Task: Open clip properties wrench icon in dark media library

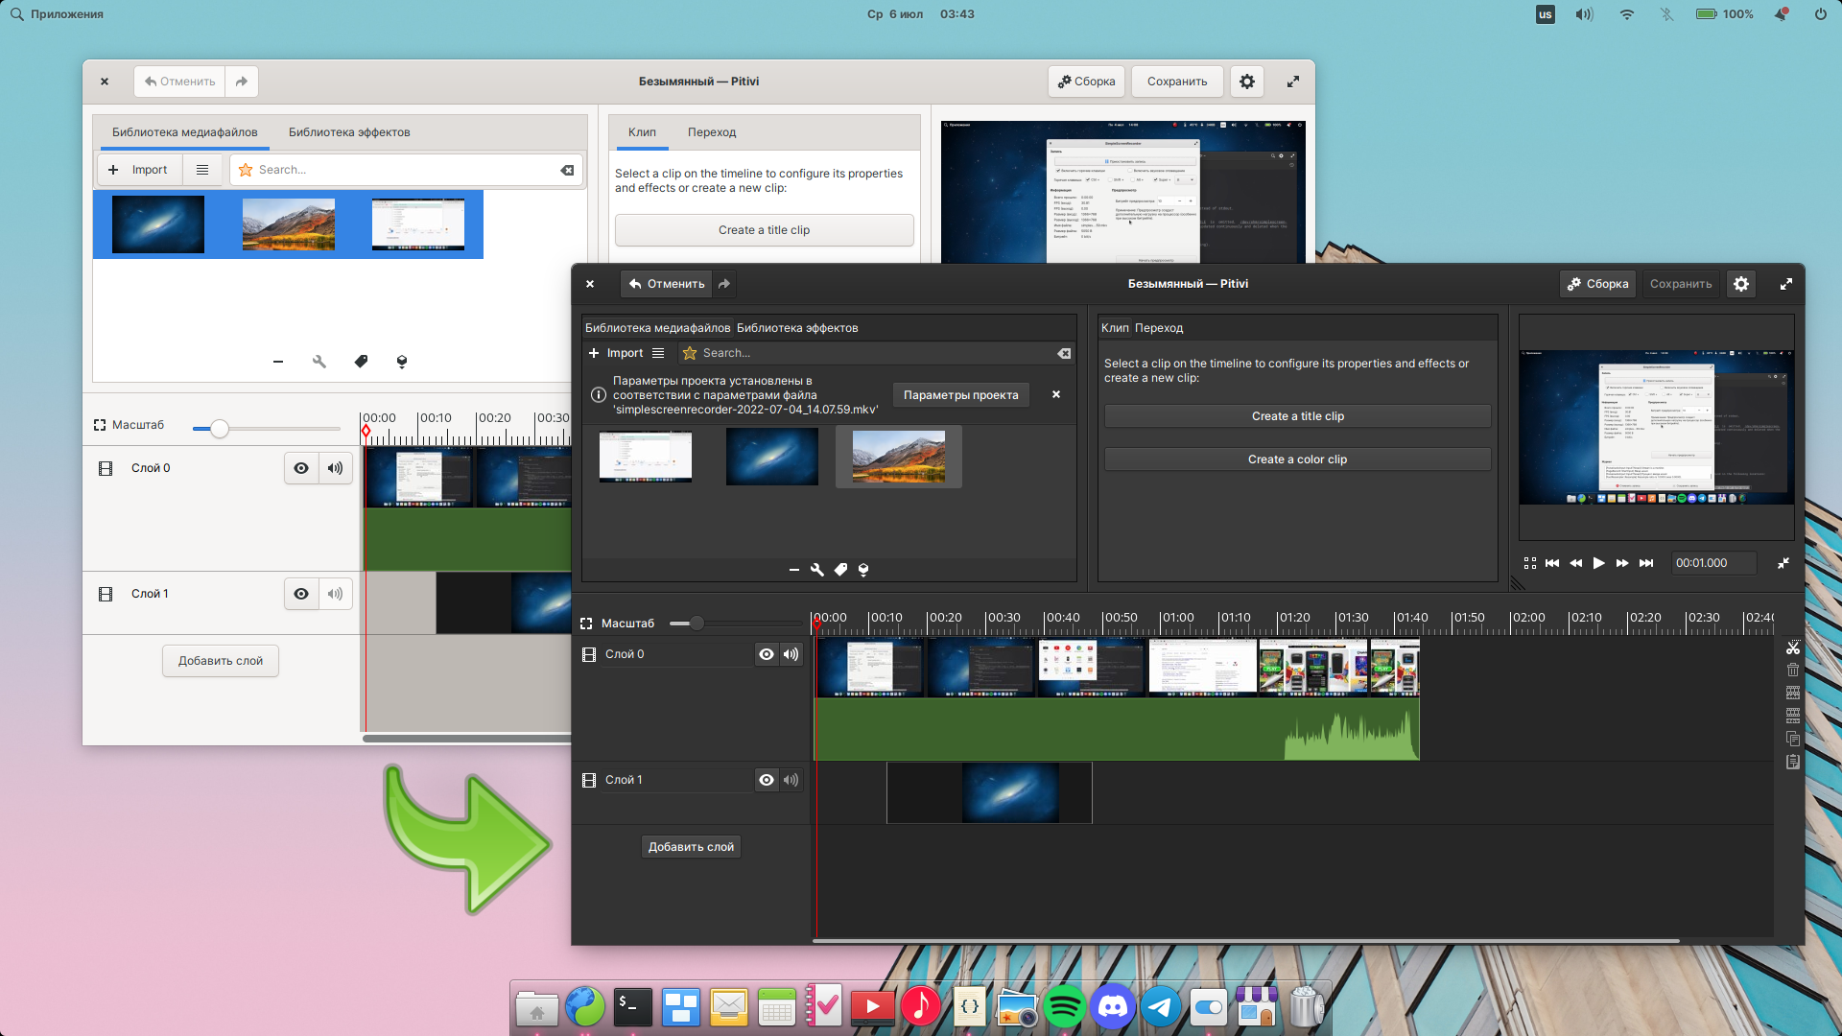Action: coord(816,570)
